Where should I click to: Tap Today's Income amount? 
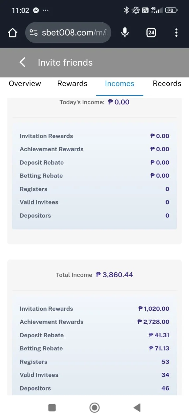(x=119, y=102)
